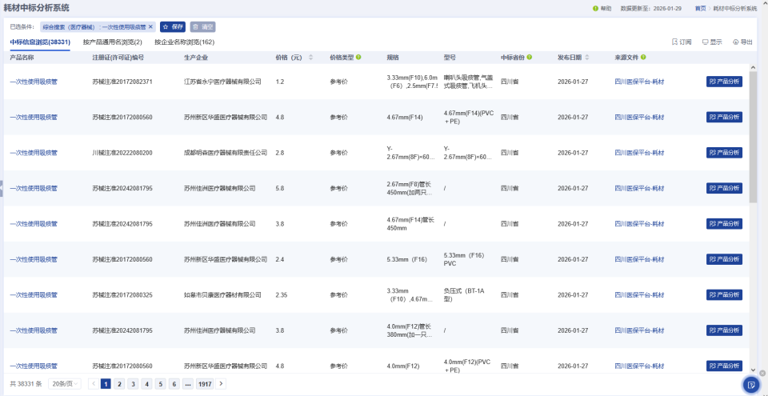Screen dimensions: 768x396
Task: Open 一次性使用吸痰管 link in 永宁 row
Action: coord(34,82)
